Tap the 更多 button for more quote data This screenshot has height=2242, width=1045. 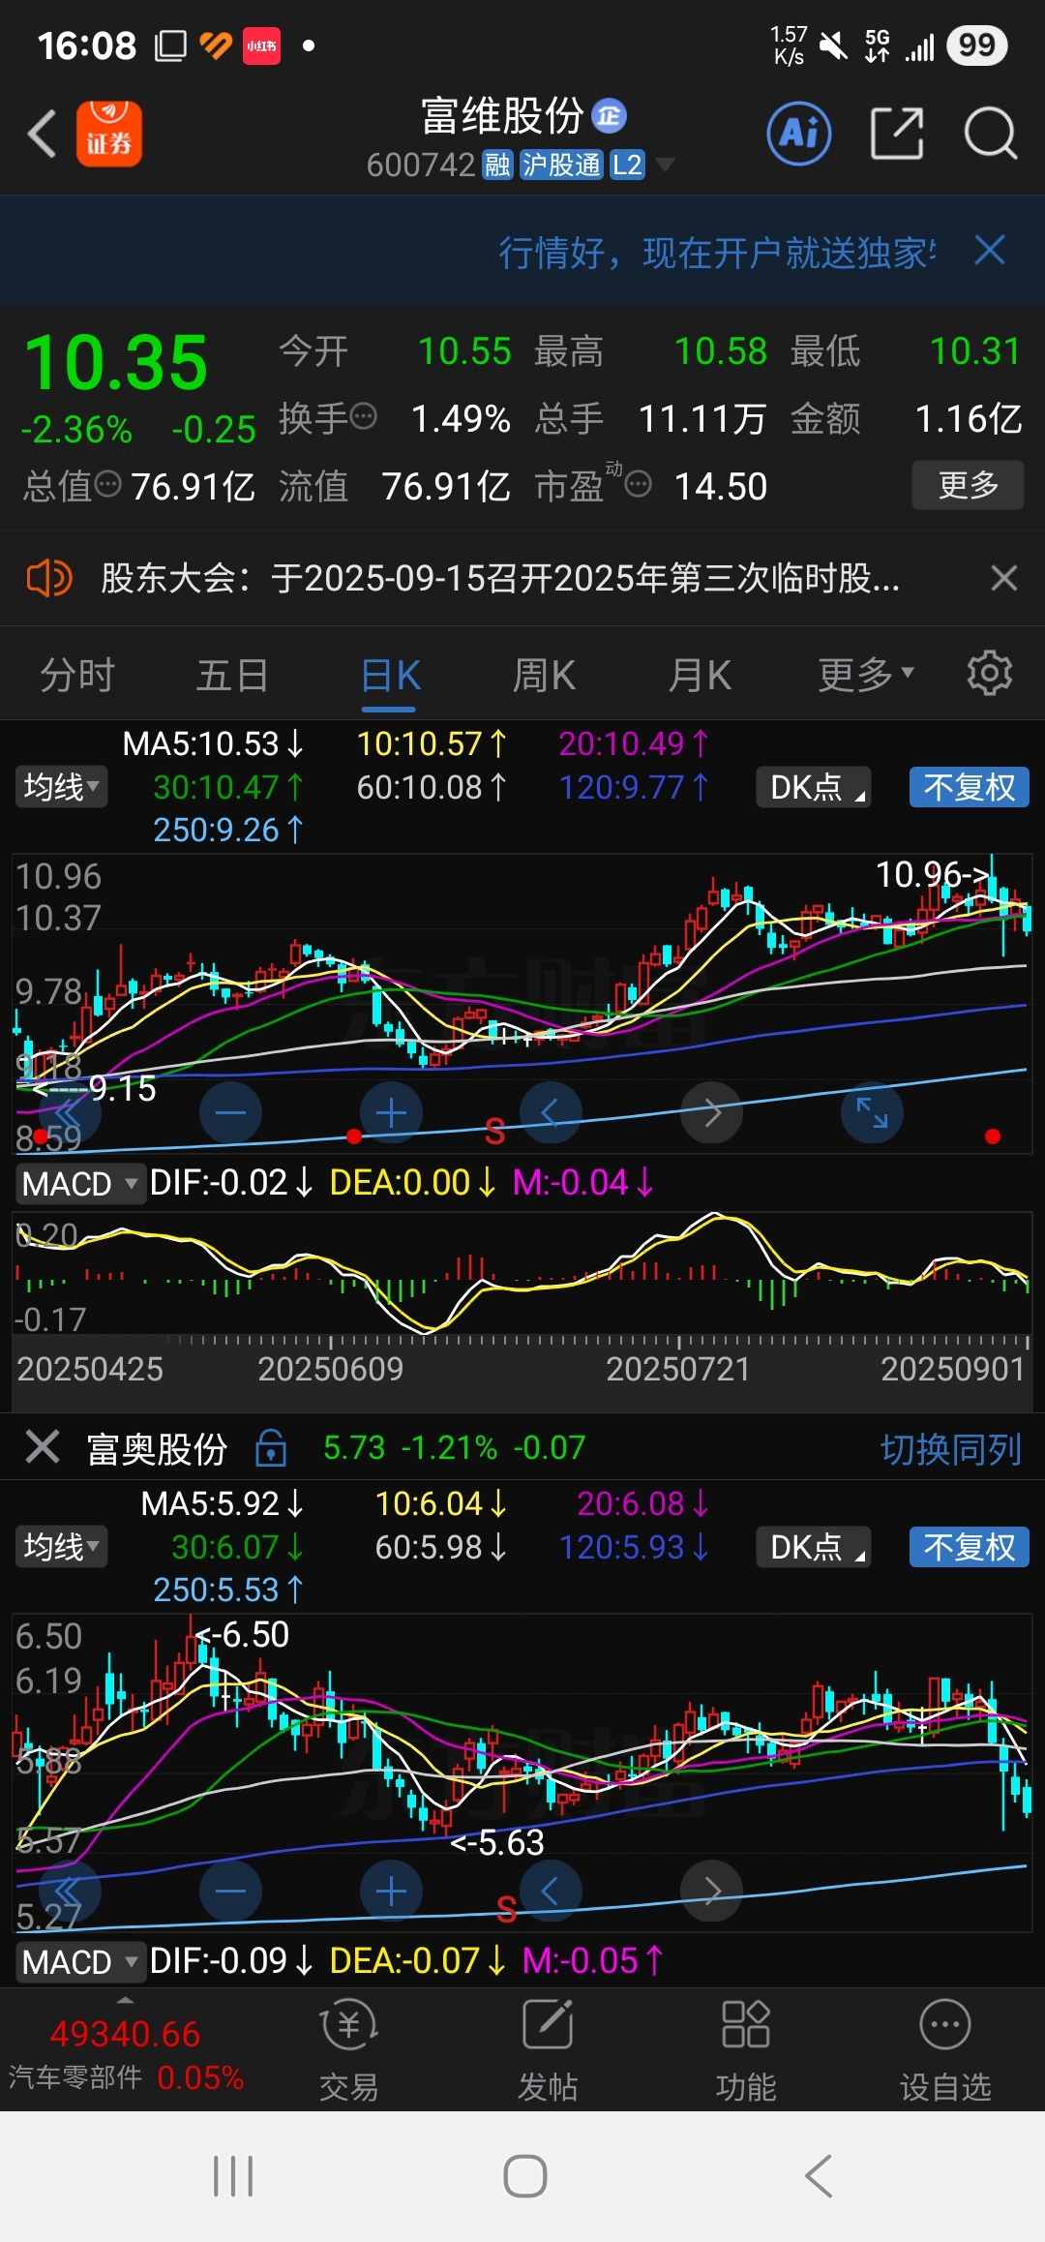click(968, 484)
